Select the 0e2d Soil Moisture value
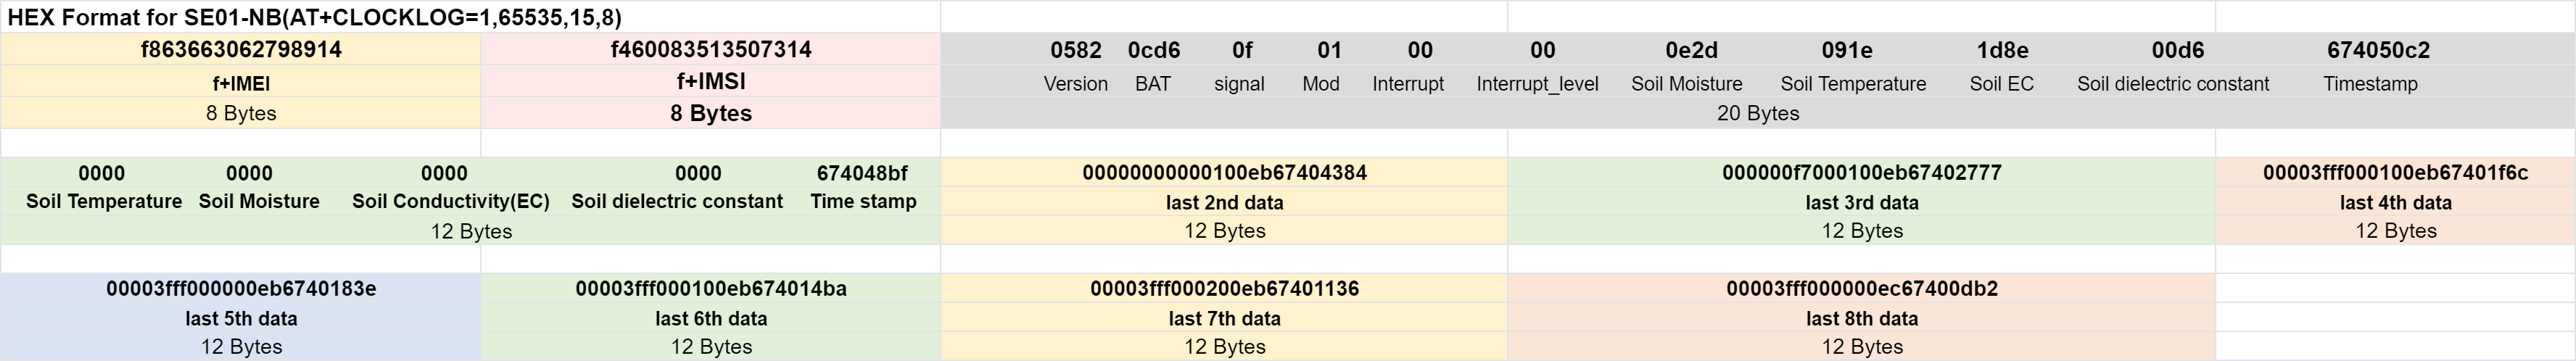The width and height of the screenshot is (2576, 361). click(x=1691, y=50)
